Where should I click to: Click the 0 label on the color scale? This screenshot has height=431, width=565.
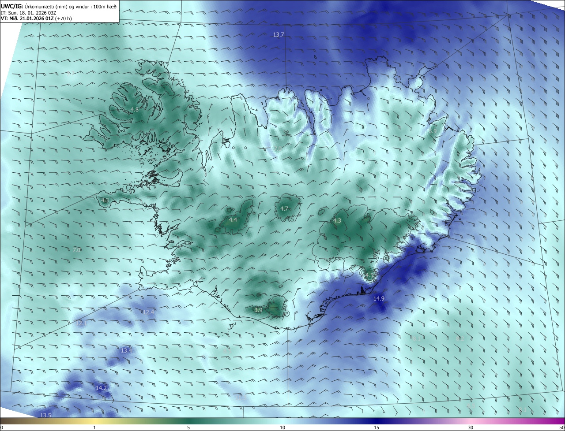[2, 427]
